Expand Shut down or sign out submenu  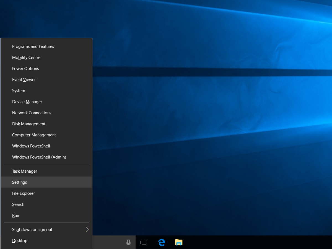coord(46,230)
